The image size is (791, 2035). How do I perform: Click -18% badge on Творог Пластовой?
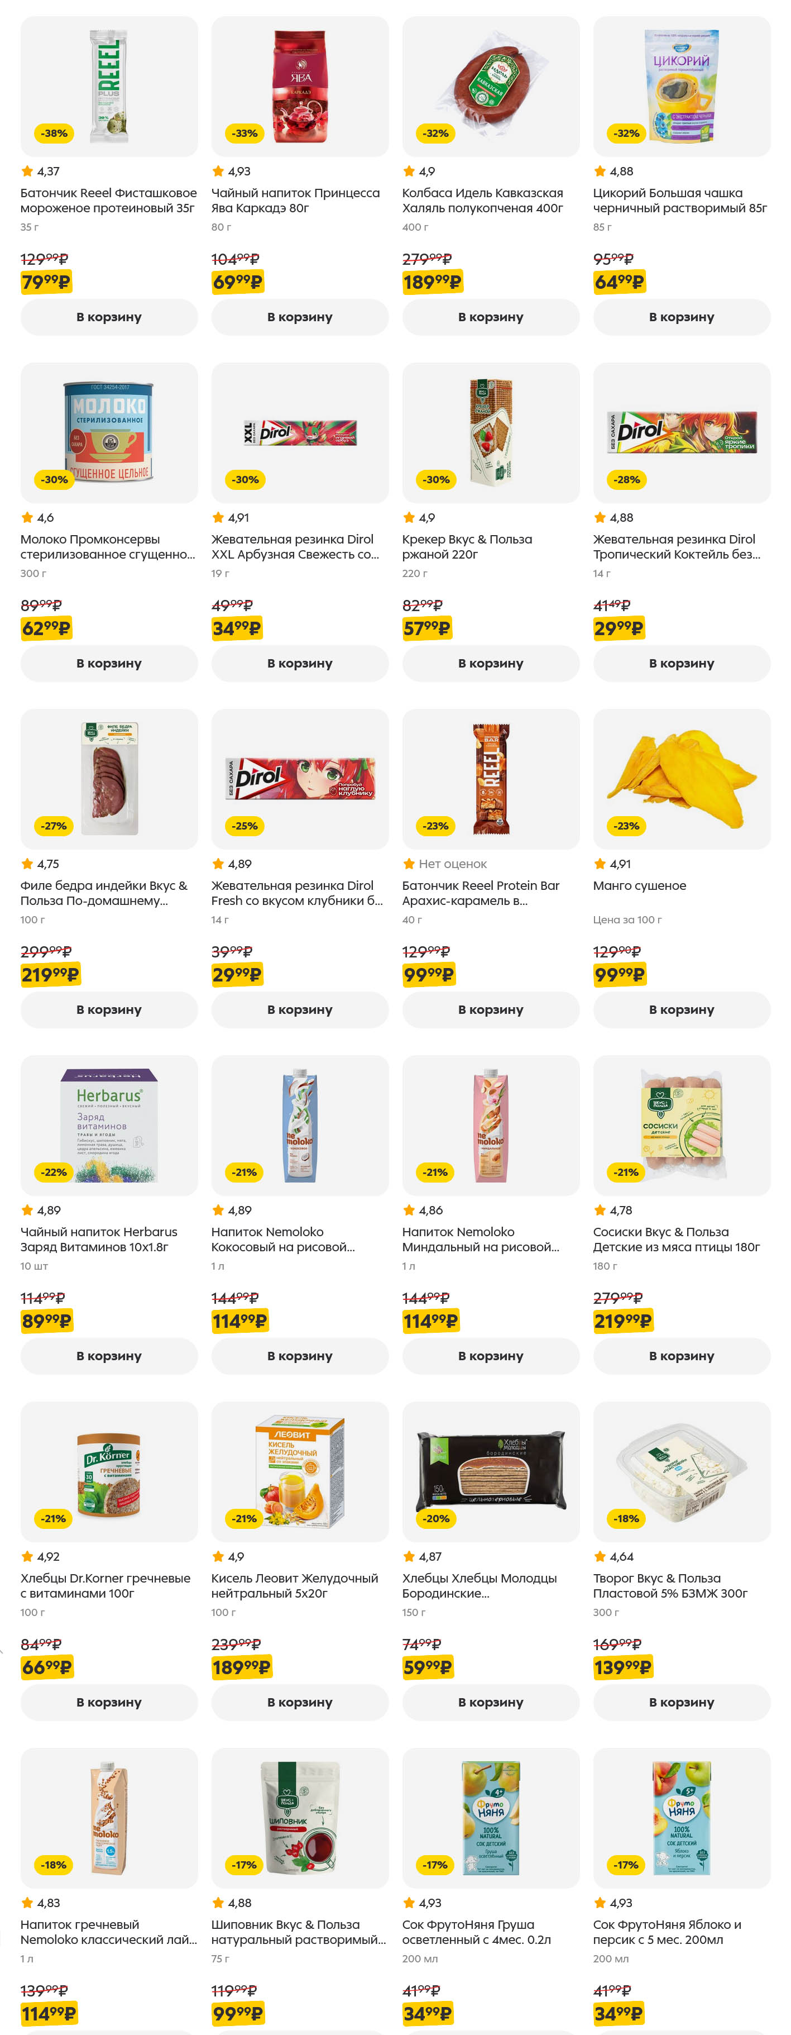click(627, 1518)
